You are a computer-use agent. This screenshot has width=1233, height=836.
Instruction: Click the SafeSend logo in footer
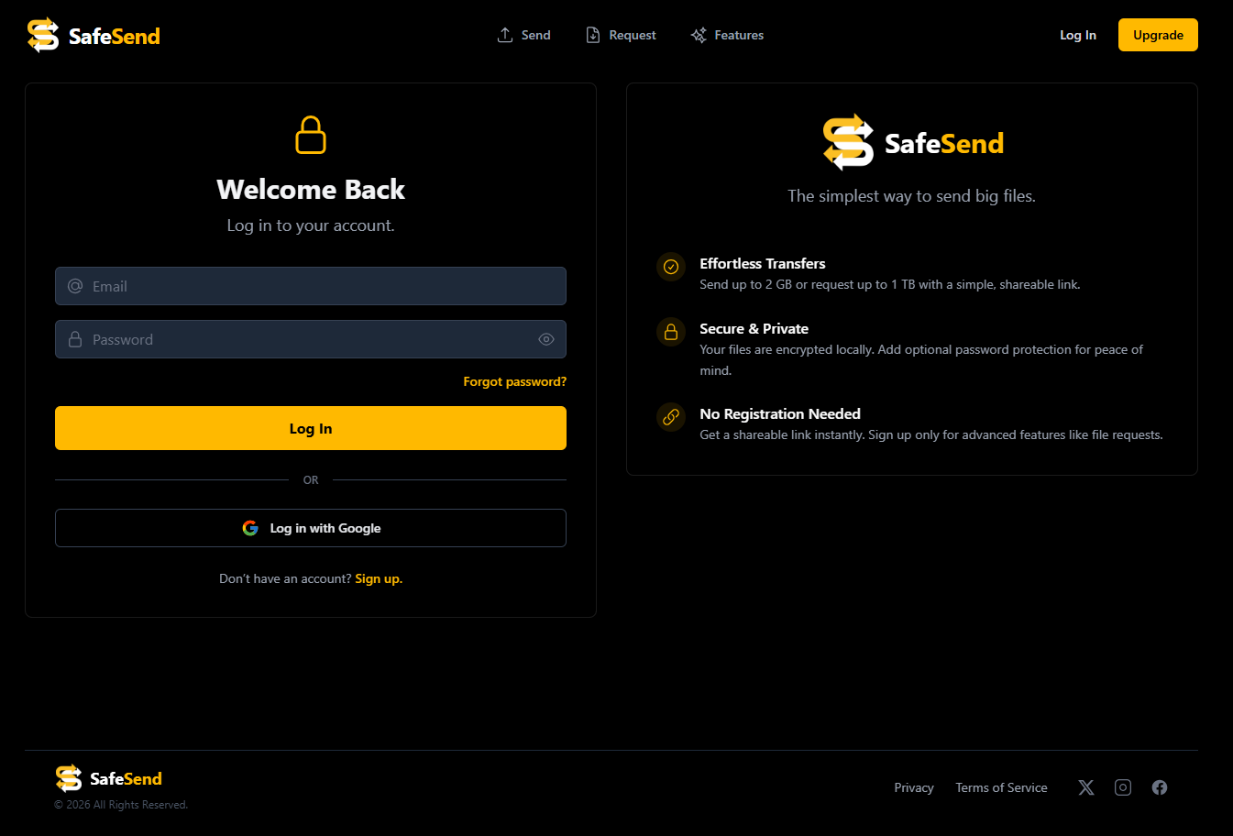(109, 778)
